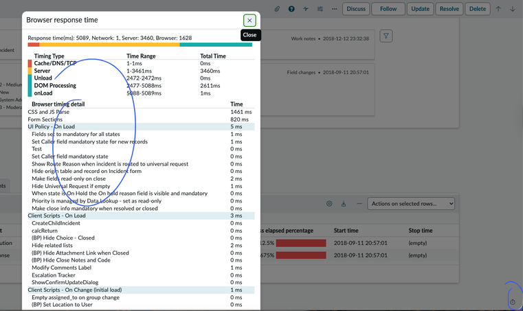The height and width of the screenshot is (311, 523).
Task: Open the more options ellipsis menu
Action: coord(335,9)
